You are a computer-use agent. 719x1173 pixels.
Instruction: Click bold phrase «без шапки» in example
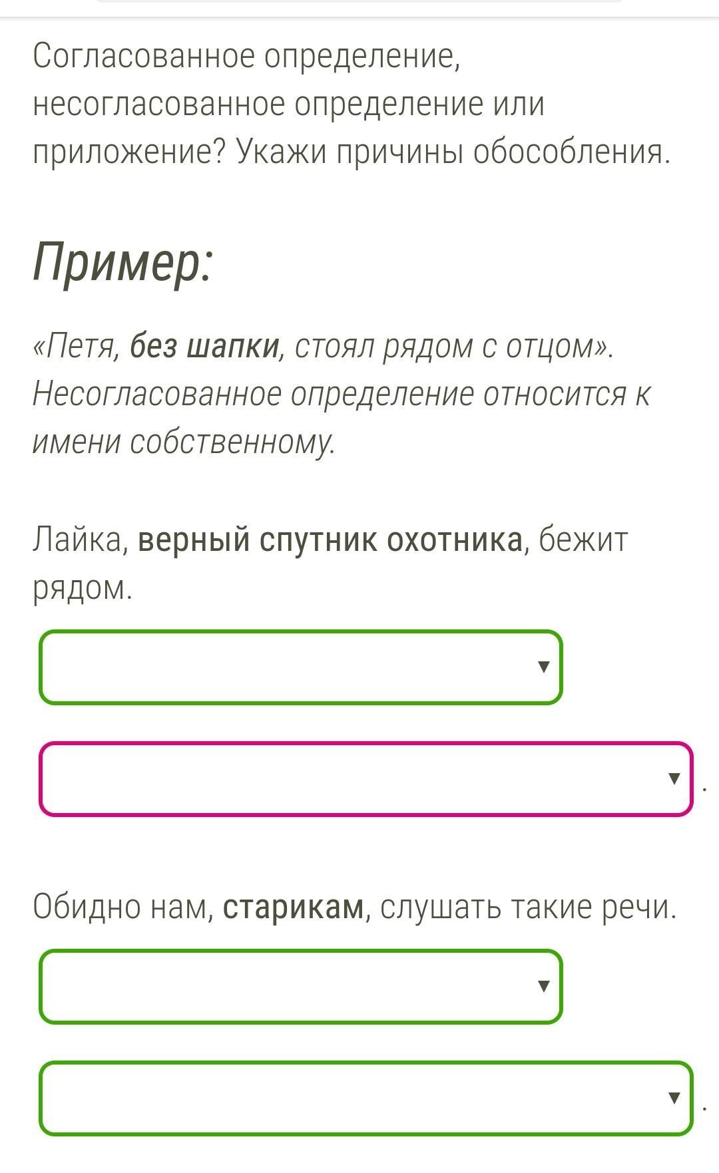(204, 346)
